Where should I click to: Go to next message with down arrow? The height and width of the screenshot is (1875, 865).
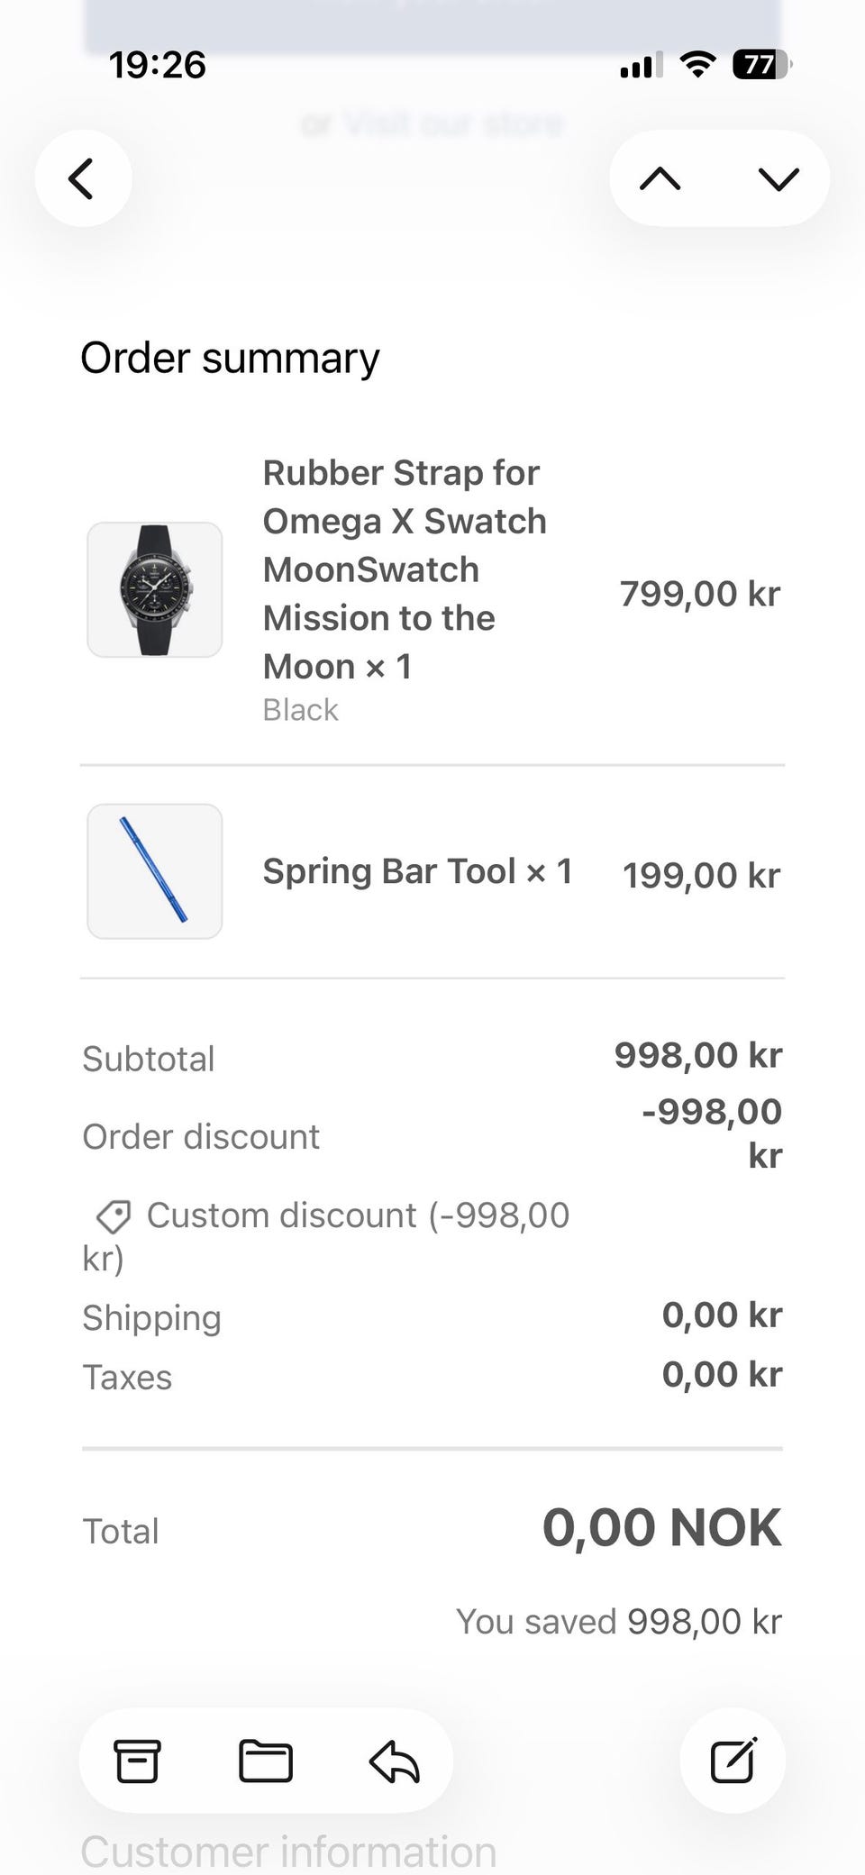(x=778, y=178)
